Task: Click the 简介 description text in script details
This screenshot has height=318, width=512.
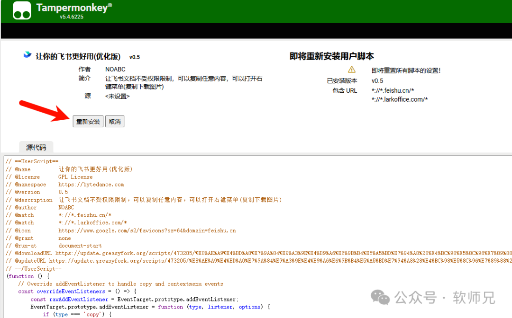Action: [183, 82]
